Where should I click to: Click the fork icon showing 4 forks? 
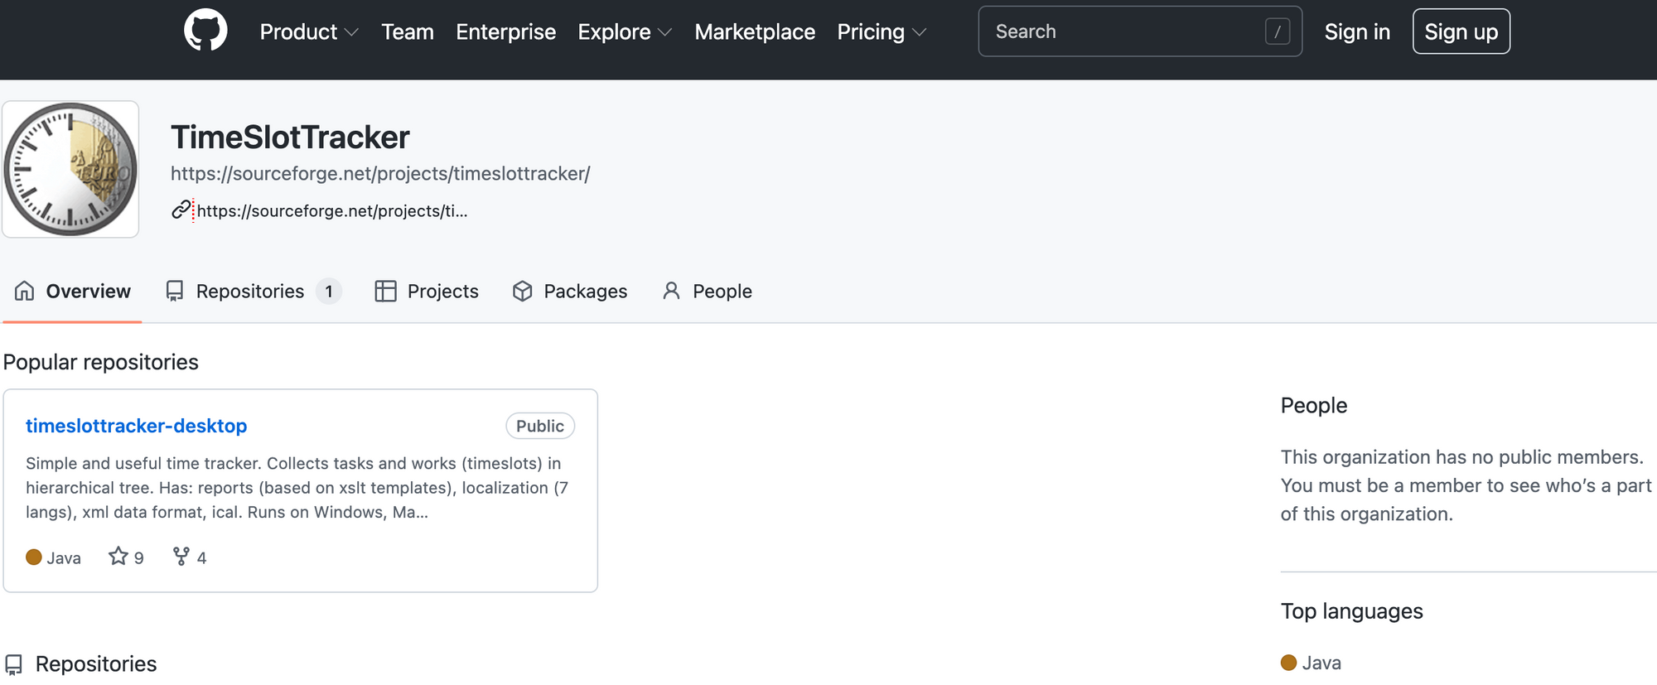181,556
